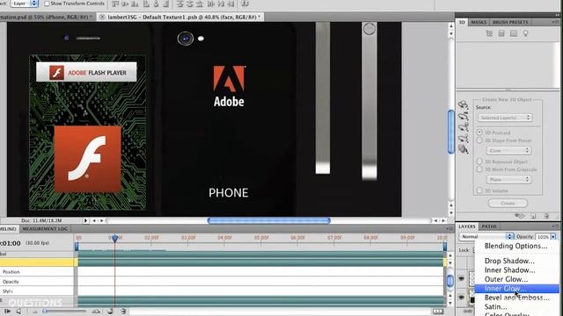Play the timeline animation

(x=7, y=312)
